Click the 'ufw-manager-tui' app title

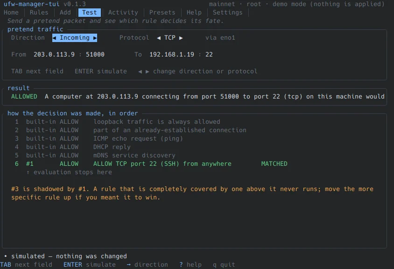(x=32, y=4)
